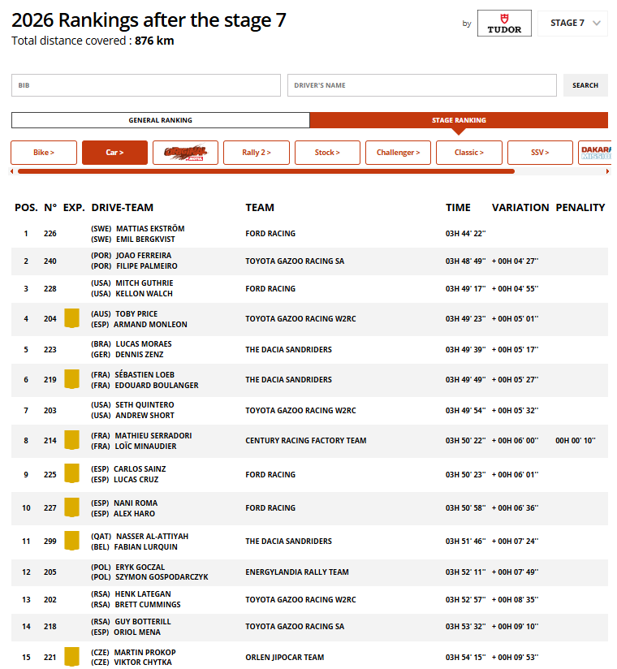Click bib number 205
This screenshot has height=669, width=617.
pos(50,572)
